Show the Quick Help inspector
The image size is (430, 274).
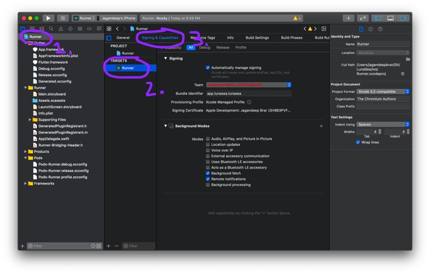380,29
